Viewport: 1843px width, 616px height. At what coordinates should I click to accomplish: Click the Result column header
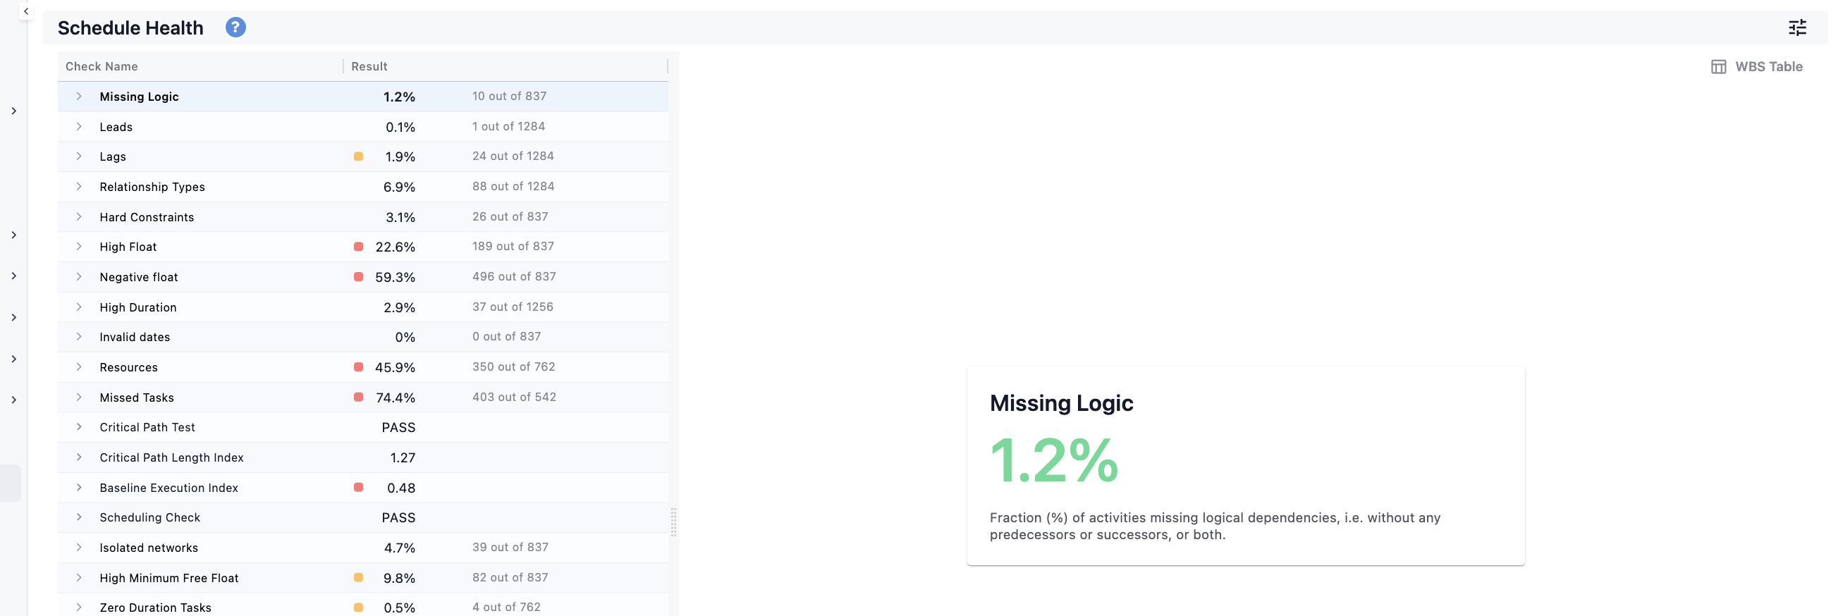pos(369,66)
